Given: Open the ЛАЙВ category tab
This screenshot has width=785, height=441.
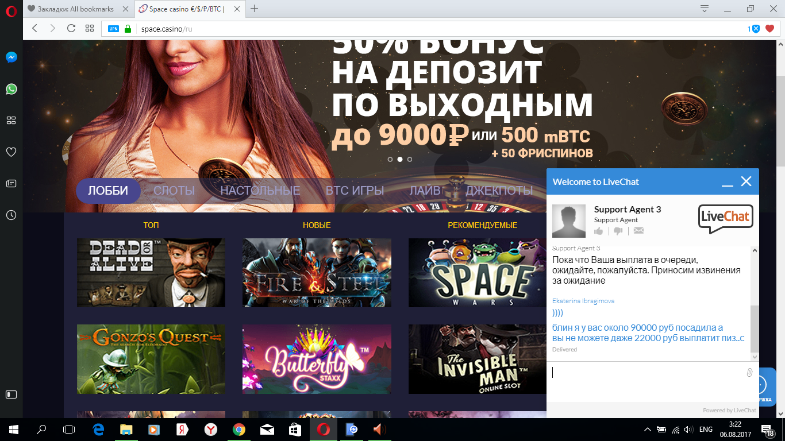Looking at the screenshot, I should (x=425, y=191).
